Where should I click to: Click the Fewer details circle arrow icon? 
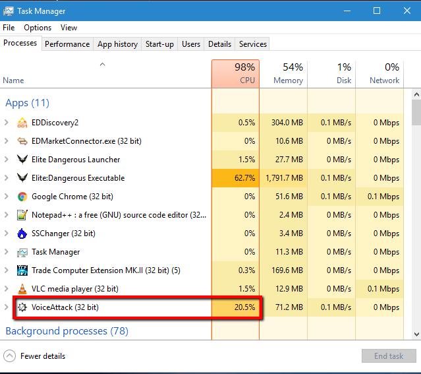10,356
